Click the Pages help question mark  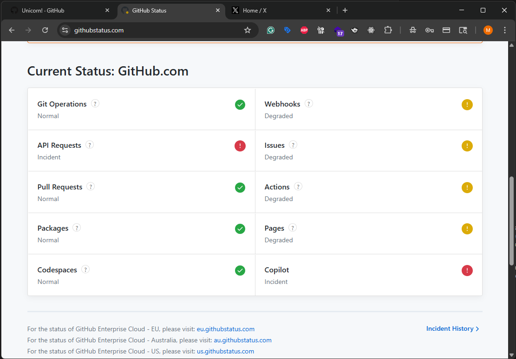(x=293, y=228)
